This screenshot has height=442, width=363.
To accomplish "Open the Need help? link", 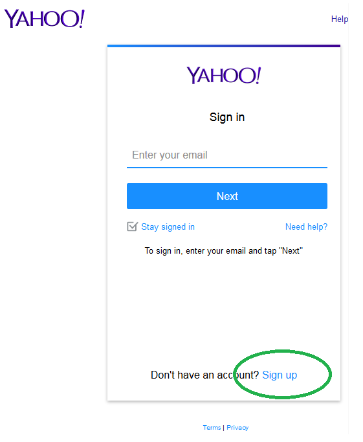I will [306, 227].
